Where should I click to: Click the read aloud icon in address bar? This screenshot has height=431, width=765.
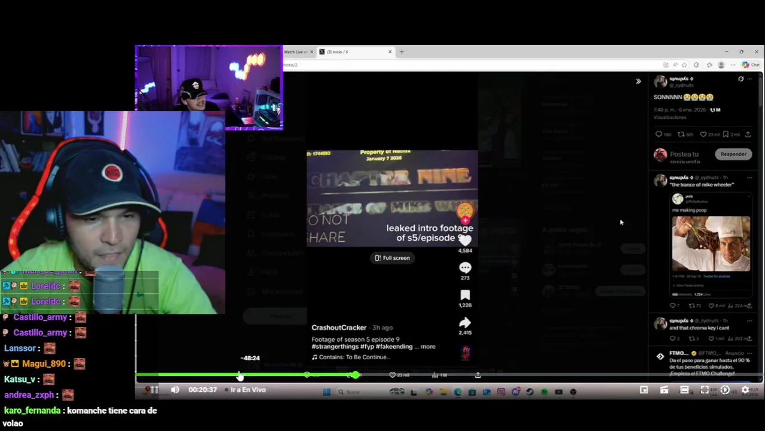point(675,65)
